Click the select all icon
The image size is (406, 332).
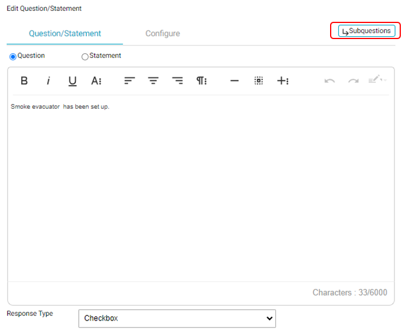click(259, 81)
